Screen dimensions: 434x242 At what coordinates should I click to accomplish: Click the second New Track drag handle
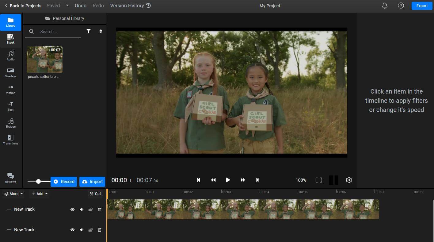click(9, 230)
